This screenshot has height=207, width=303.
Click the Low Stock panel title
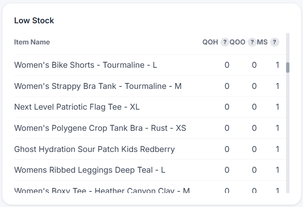(34, 20)
